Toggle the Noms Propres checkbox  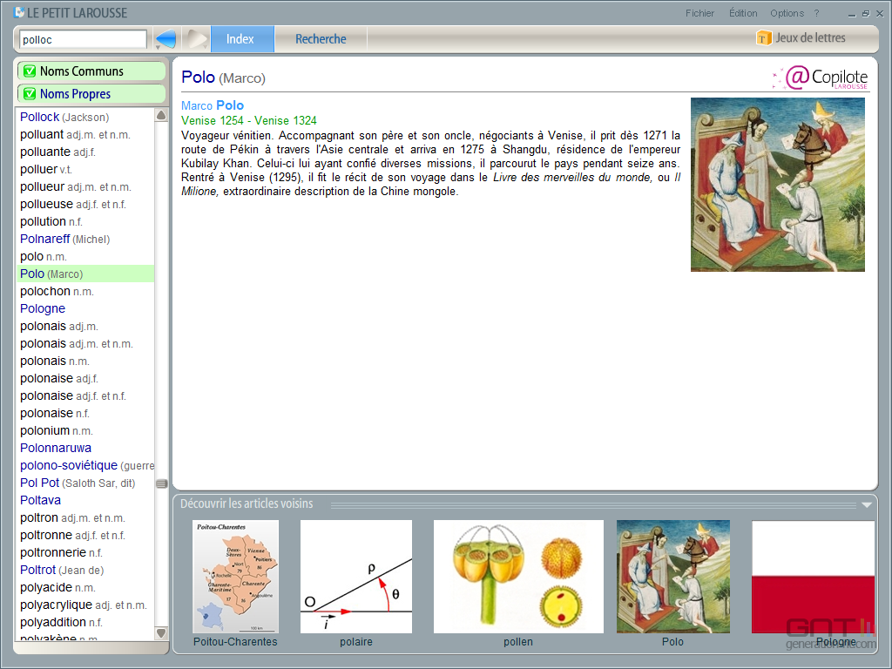pyautogui.click(x=30, y=94)
